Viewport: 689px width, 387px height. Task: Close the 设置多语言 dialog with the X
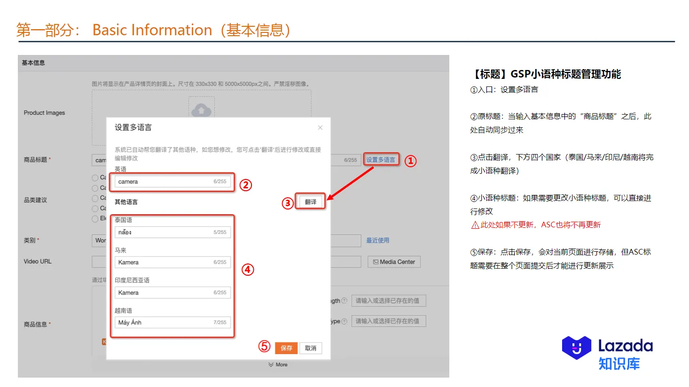(x=320, y=128)
